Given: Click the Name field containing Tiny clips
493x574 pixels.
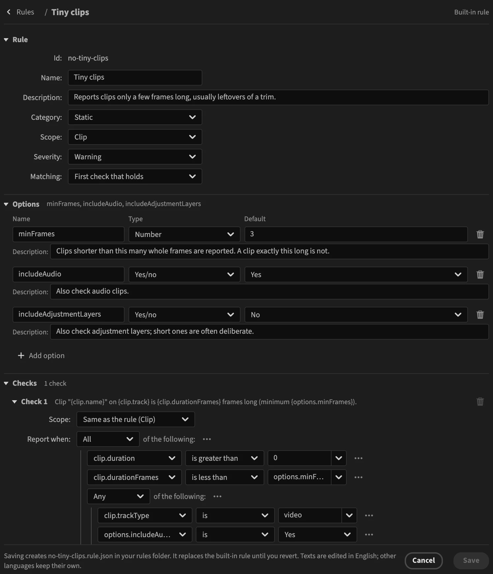Looking at the screenshot, I should [x=135, y=78].
